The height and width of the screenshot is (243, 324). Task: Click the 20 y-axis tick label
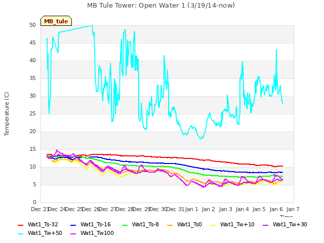[x=32, y=132]
